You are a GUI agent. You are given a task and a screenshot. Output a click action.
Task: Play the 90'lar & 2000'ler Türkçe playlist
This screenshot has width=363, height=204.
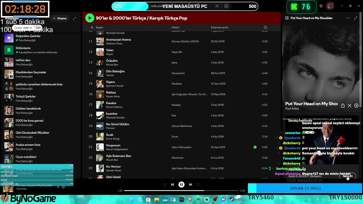click(90, 18)
